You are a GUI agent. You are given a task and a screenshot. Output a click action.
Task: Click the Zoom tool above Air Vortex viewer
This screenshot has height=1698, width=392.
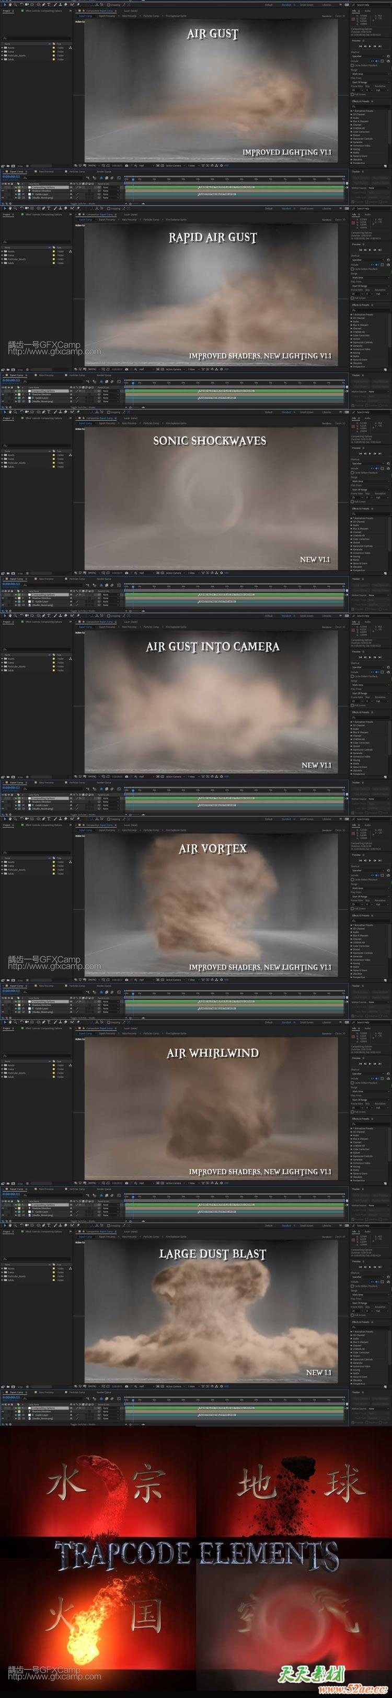pyautogui.click(x=16, y=819)
